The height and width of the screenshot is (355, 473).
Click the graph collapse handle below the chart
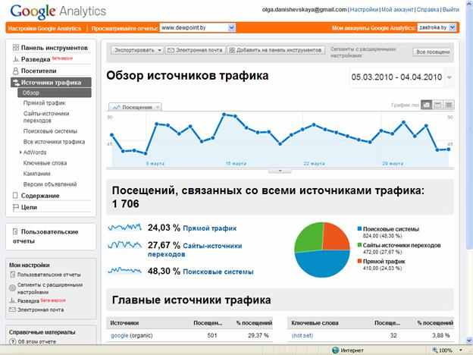point(280,171)
